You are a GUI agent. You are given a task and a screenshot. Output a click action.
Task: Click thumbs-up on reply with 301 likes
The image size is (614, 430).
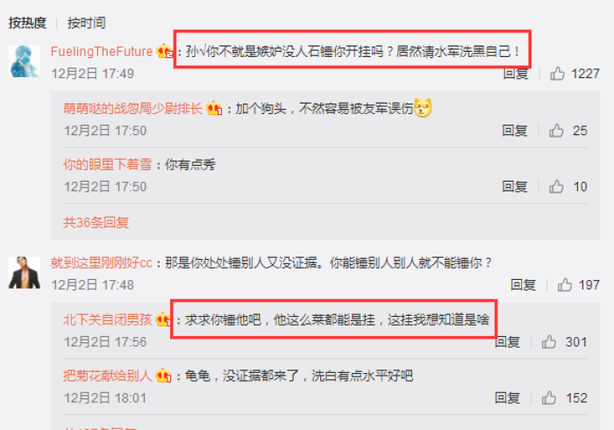point(549,342)
